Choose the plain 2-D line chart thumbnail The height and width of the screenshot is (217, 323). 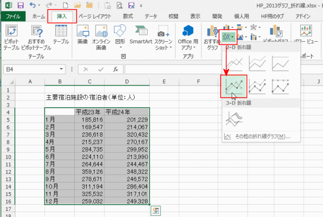point(234,63)
